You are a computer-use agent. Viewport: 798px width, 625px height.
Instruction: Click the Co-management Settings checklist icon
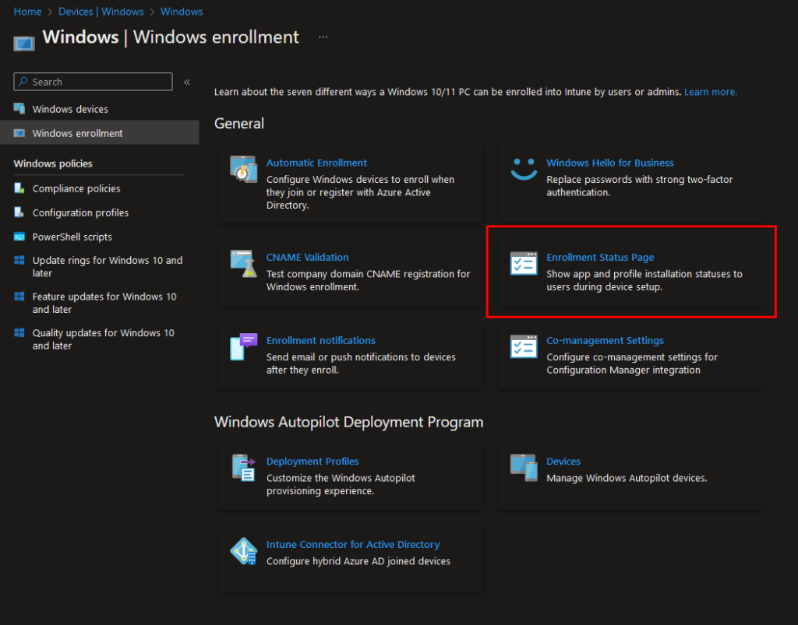pyautogui.click(x=524, y=346)
